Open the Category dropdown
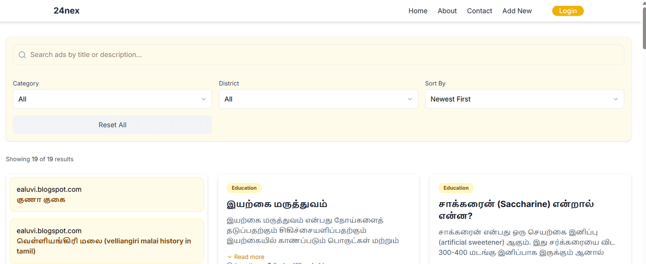This screenshot has width=646, height=264. click(x=112, y=99)
